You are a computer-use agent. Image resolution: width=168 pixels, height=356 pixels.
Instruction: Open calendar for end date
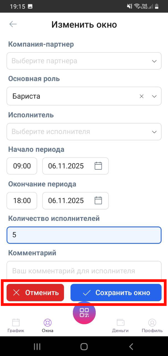click(98, 201)
